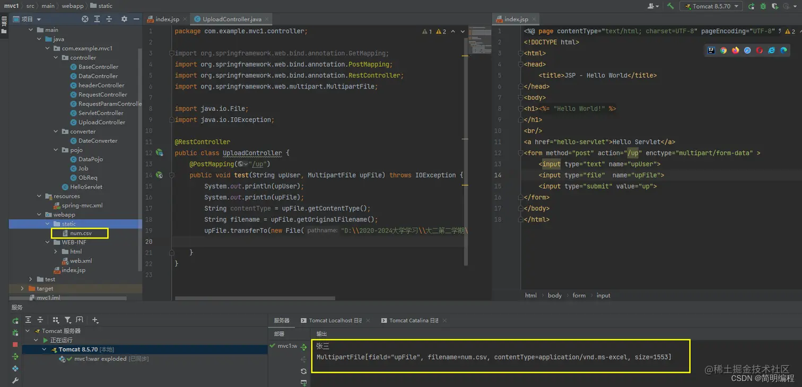Expand all in project panel header
Viewport: 802px width, 387px height.
(x=97, y=19)
